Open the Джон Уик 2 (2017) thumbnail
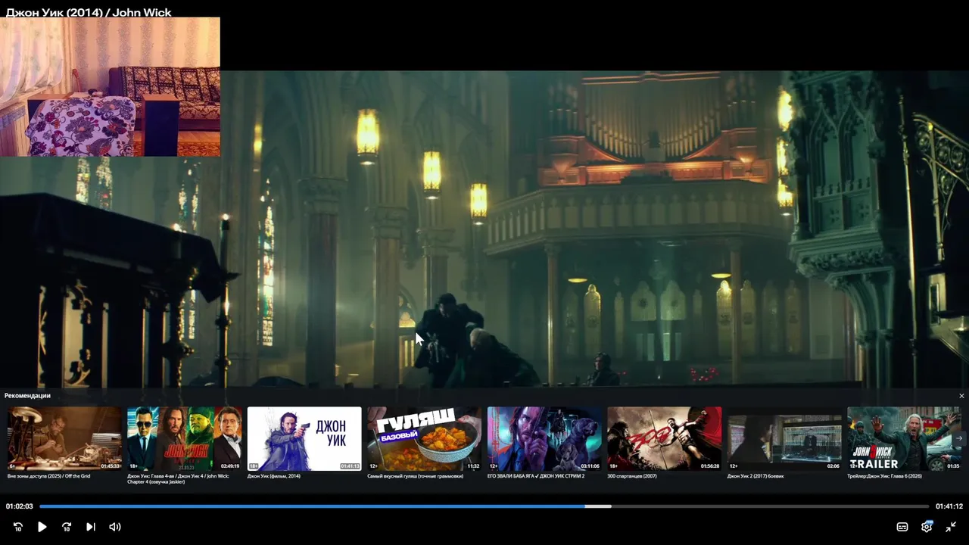Image resolution: width=969 pixels, height=545 pixels. pyautogui.click(x=784, y=439)
